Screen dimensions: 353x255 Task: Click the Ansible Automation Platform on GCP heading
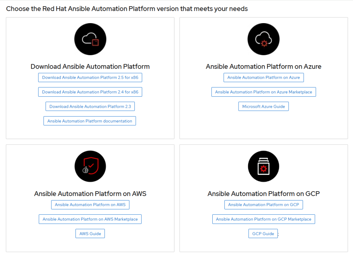point(263,194)
